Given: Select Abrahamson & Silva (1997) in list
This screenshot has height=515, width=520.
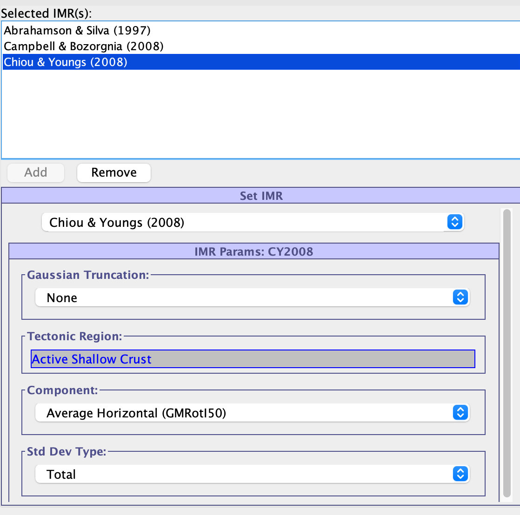Looking at the screenshot, I should point(77,31).
